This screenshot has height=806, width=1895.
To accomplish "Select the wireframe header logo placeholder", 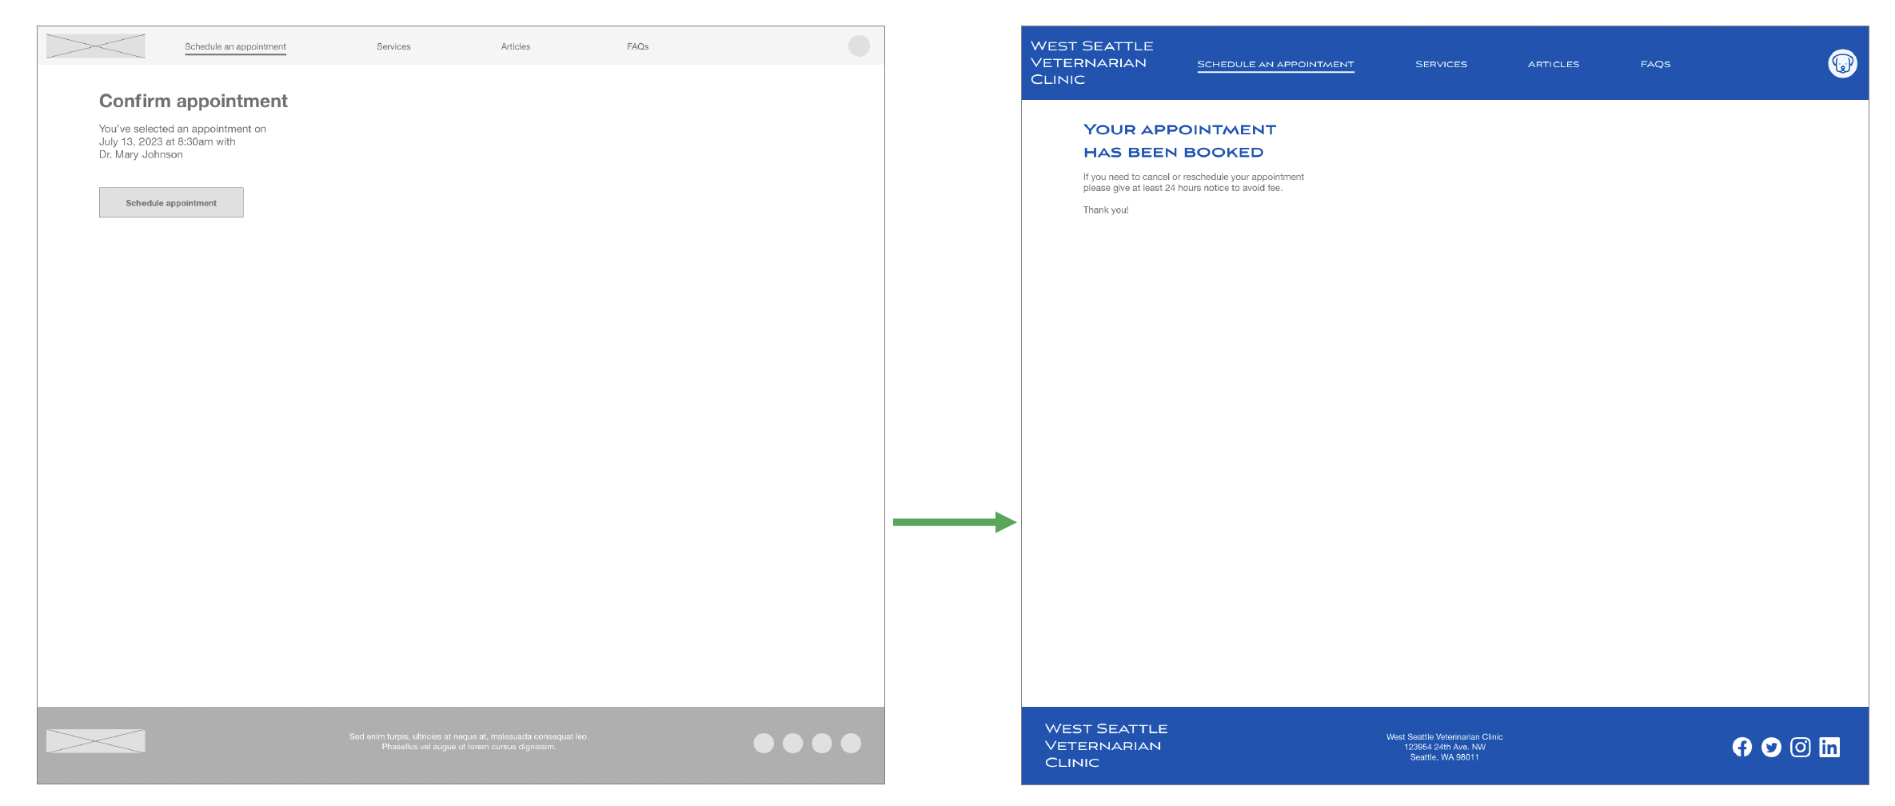I will (96, 46).
